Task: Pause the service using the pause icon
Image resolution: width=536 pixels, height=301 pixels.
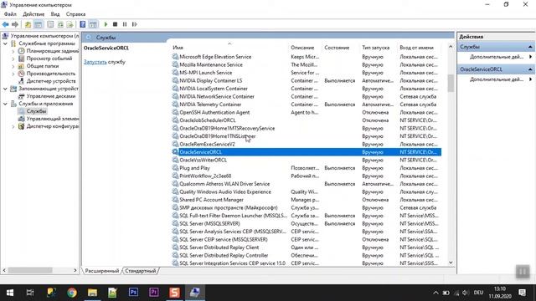Action: [125, 24]
